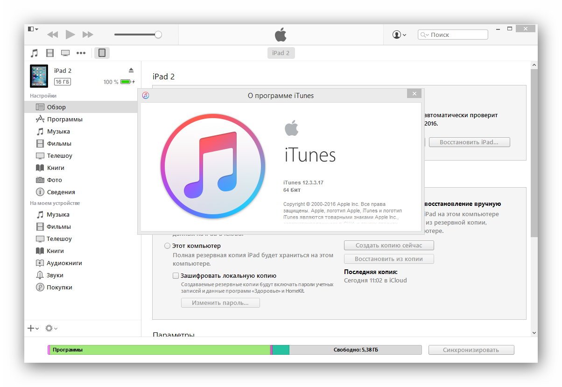Open the gear actions dropdown

pos(51,329)
